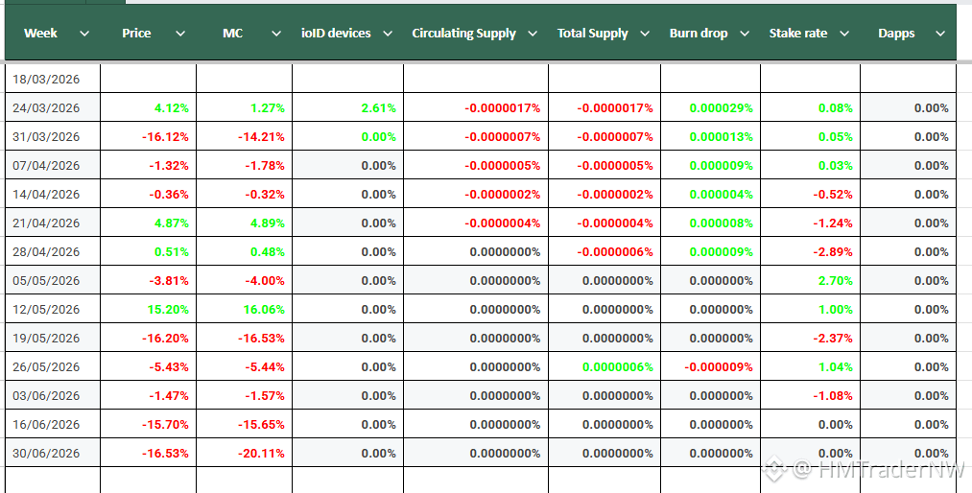Select the Burn drop header cell

711,33
